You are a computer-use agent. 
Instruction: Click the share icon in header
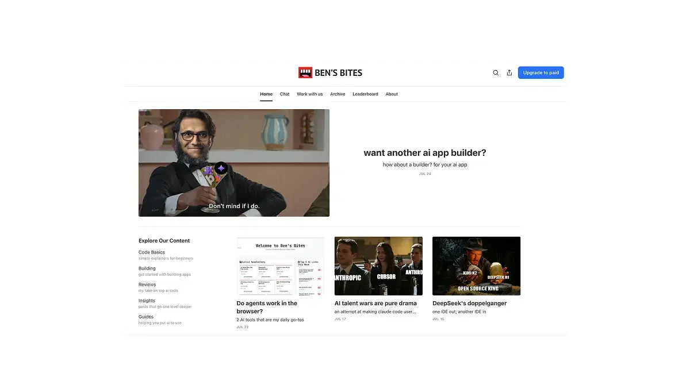[x=509, y=73]
